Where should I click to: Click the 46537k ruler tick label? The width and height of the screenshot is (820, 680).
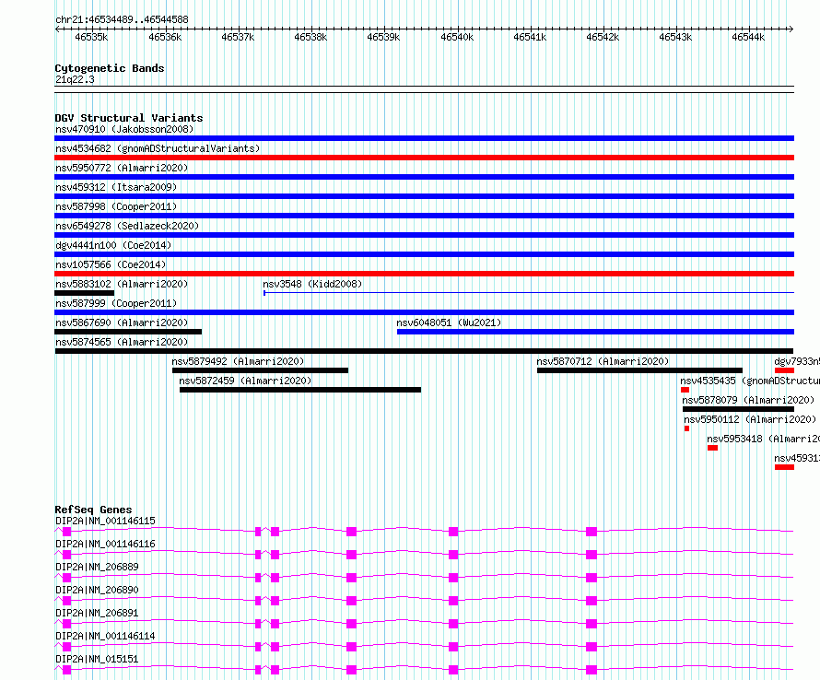coord(238,37)
